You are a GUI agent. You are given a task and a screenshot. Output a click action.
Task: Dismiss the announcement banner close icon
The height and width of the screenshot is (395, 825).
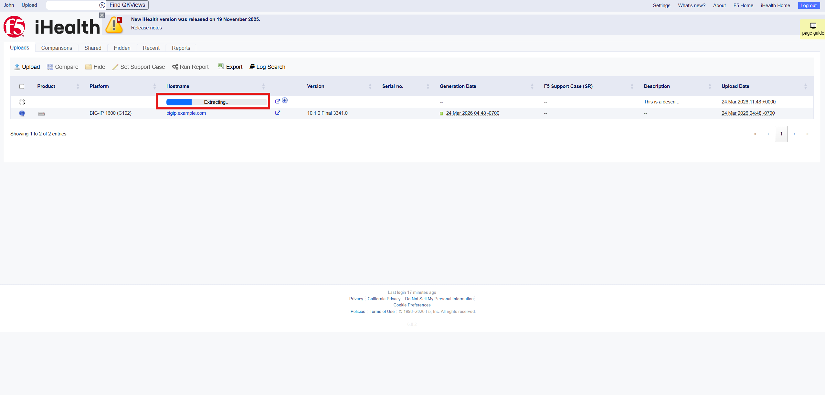tap(102, 15)
